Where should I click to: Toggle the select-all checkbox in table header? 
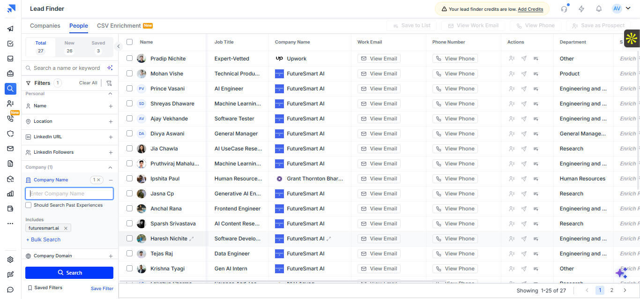click(130, 42)
